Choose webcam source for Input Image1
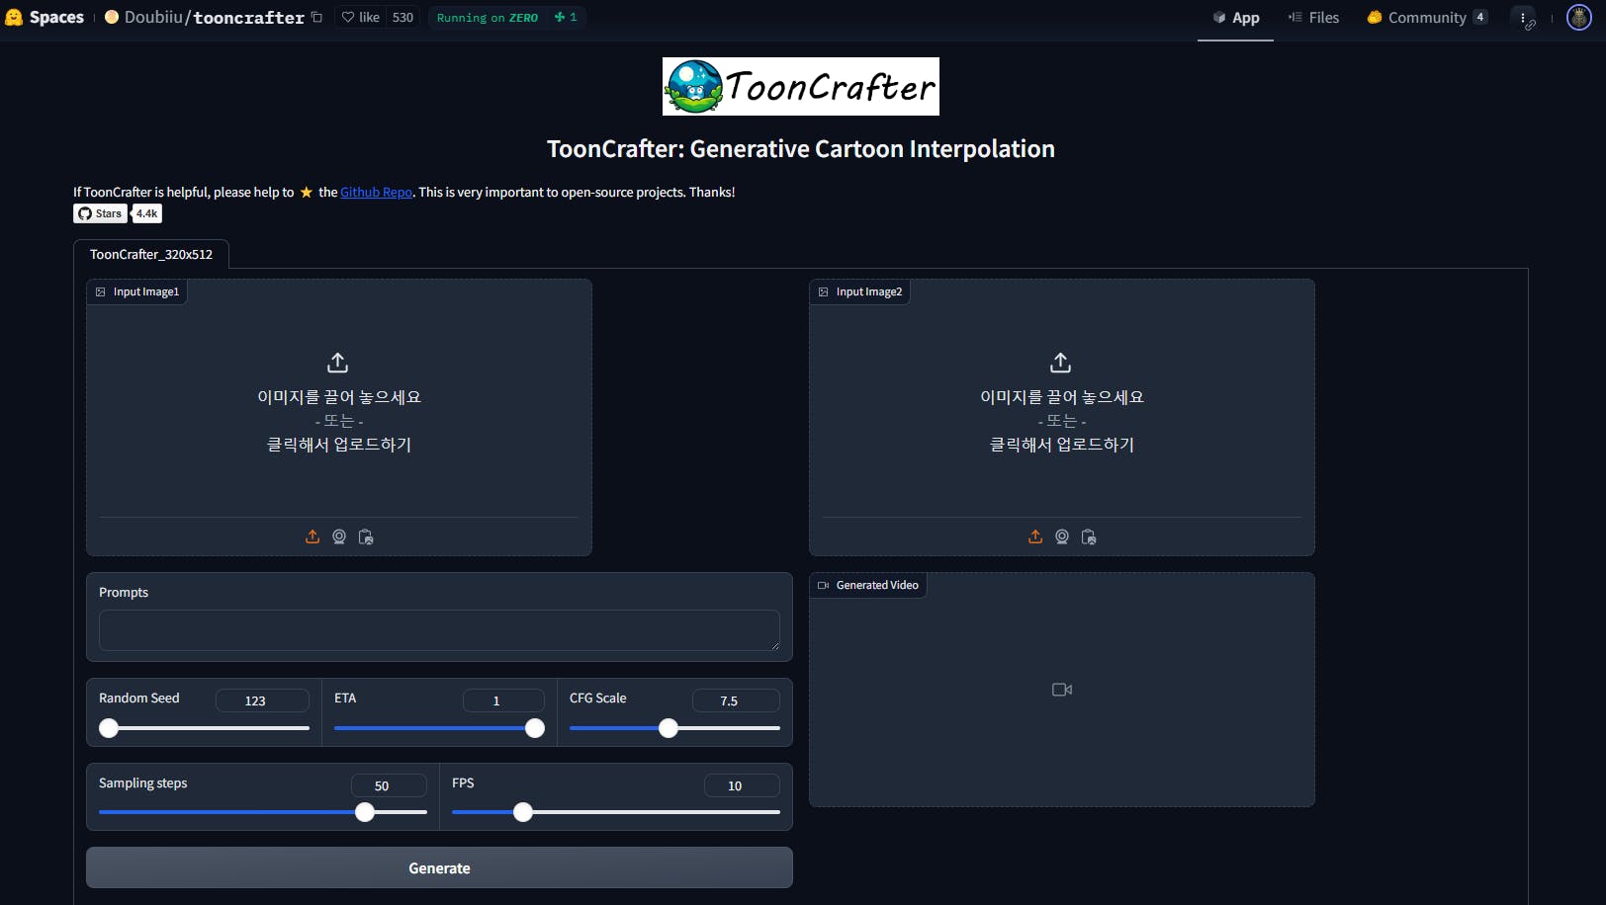1606x905 pixels. (339, 536)
